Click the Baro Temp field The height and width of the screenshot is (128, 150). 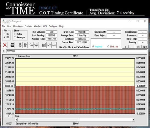[x=142, y=39]
